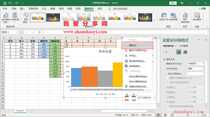Choose 更改图表类型 in context menu
The height and width of the screenshot is (117, 210).
point(137,61)
